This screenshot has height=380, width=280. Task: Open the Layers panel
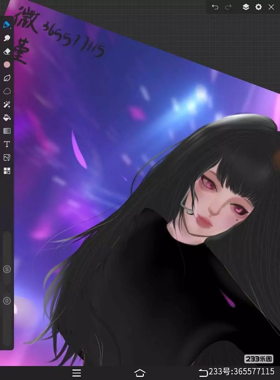point(246,7)
